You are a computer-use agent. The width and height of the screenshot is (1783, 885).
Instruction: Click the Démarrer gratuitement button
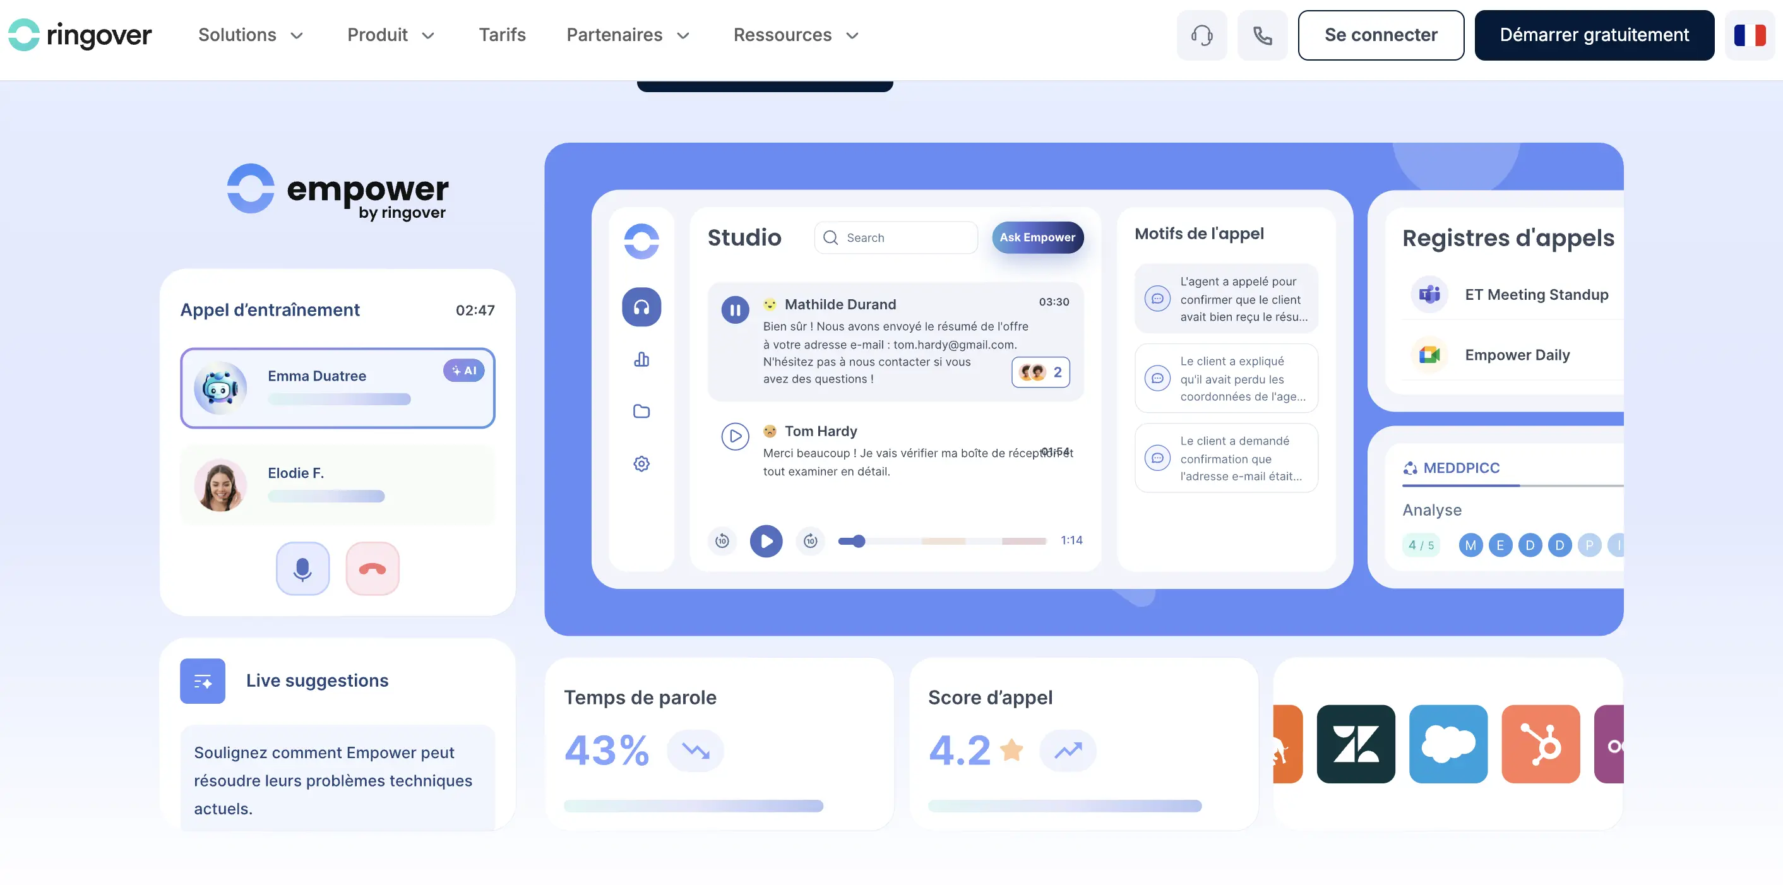[x=1594, y=35]
